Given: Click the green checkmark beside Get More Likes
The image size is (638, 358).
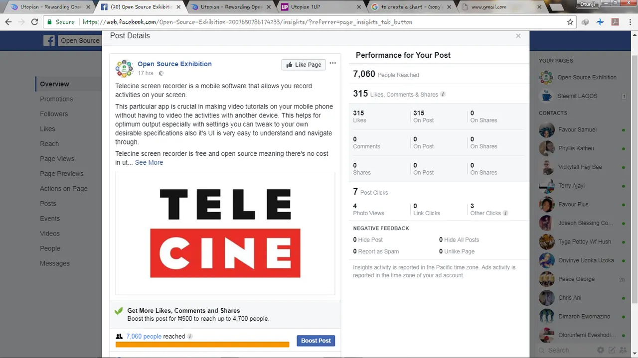Looking at the screenshot, I should [119, 311].
